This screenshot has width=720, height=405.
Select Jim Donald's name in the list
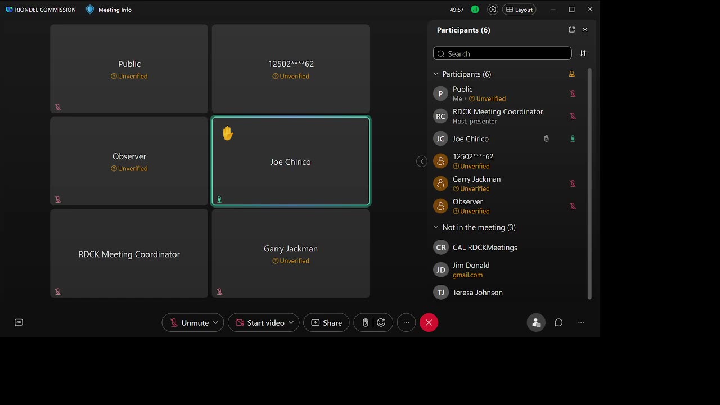pyautogui.click(x=471, y=265)
